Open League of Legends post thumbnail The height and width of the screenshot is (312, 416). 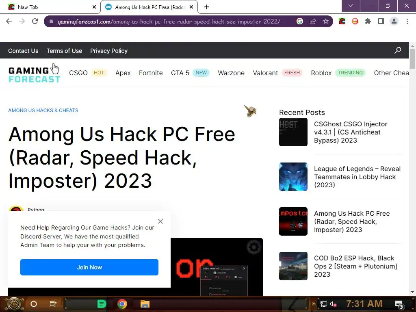293,177
